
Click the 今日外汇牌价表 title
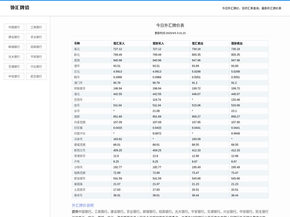point(170,25)
